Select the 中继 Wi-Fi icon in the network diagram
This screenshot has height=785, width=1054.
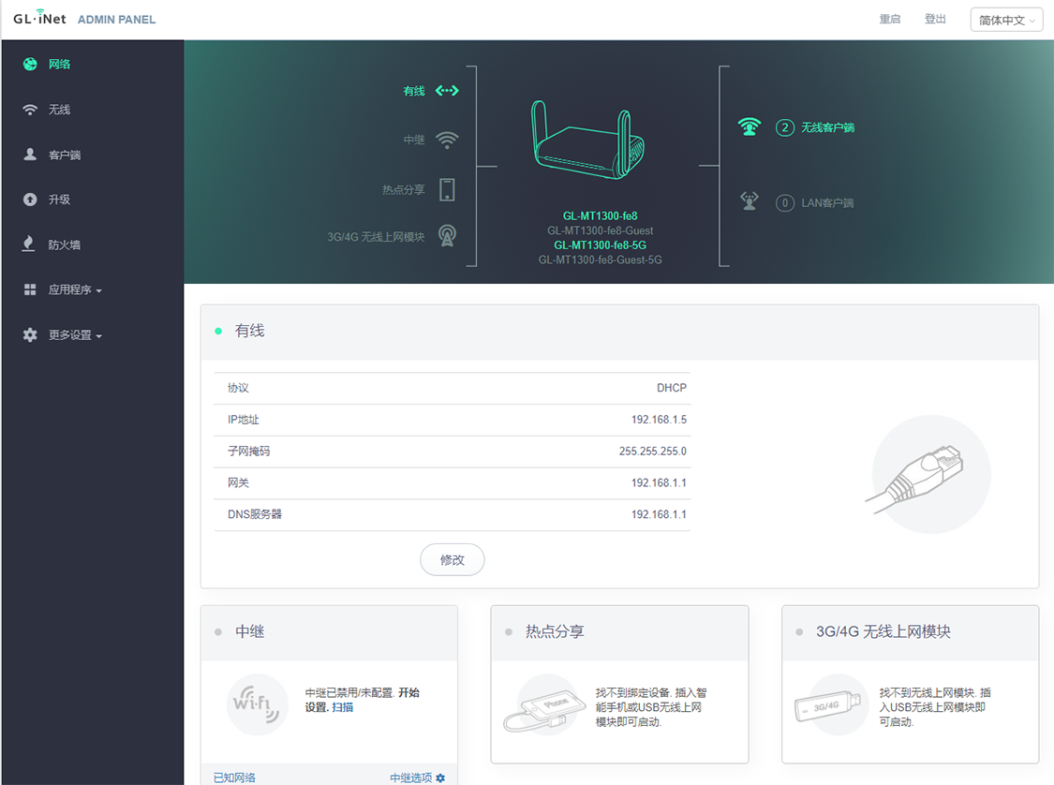(447, 139)
